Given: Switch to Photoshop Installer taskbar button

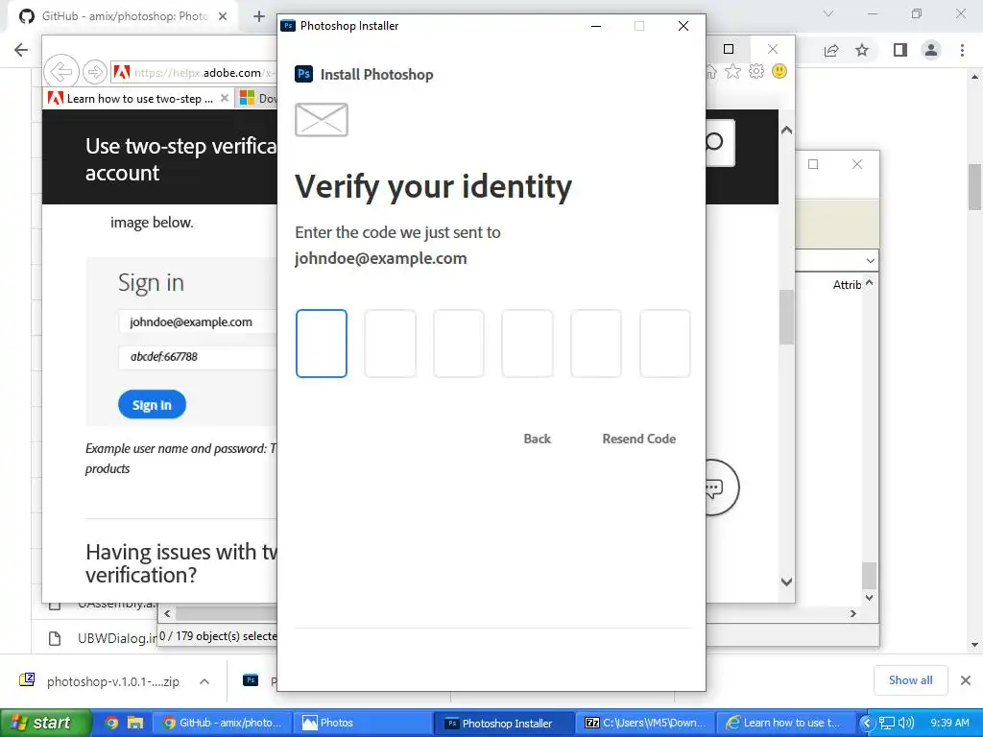Looking at the screenshot, I should [x=504, y=723].
